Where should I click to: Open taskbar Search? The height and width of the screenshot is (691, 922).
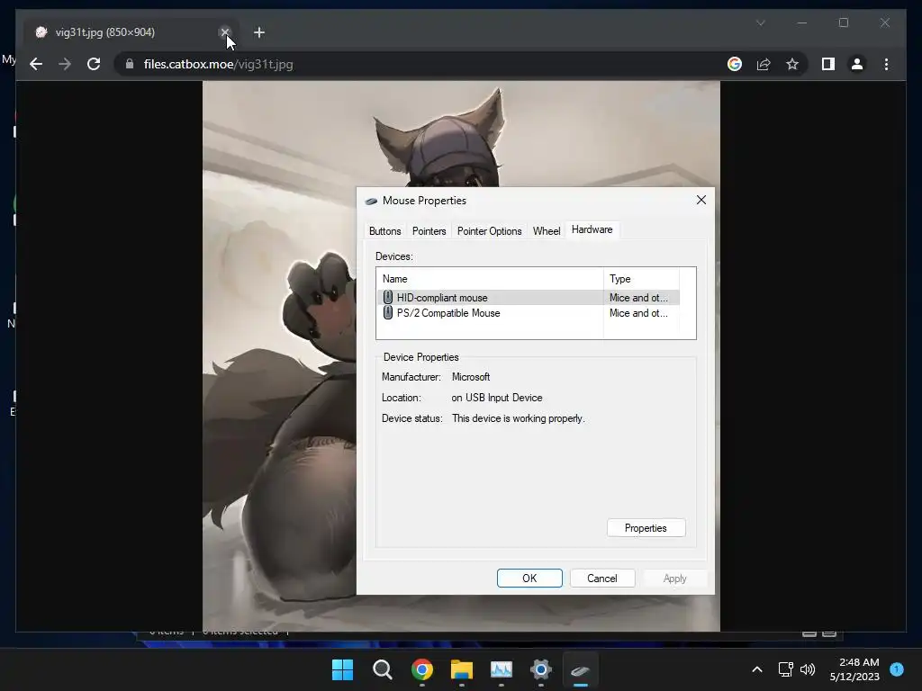click(382, 669)
